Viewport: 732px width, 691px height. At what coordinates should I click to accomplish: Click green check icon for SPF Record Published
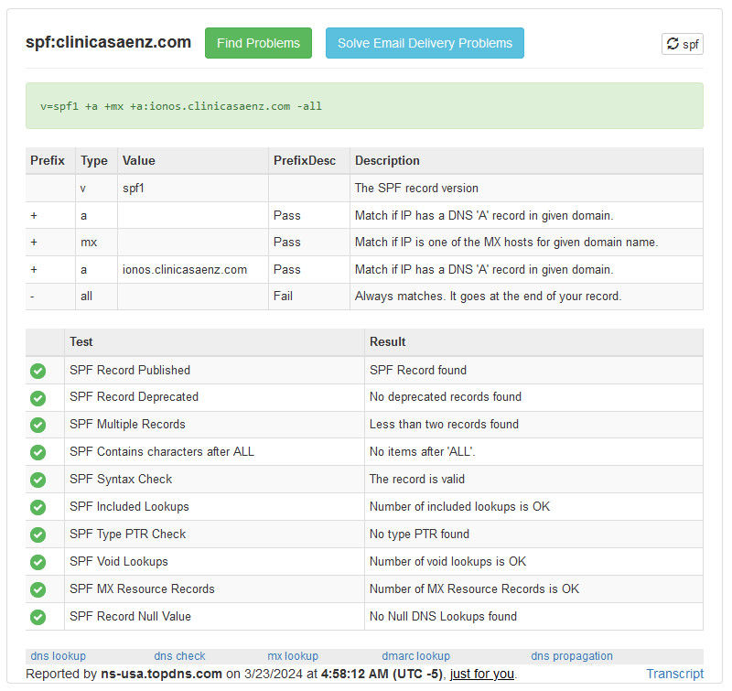(x=38, y=372)
